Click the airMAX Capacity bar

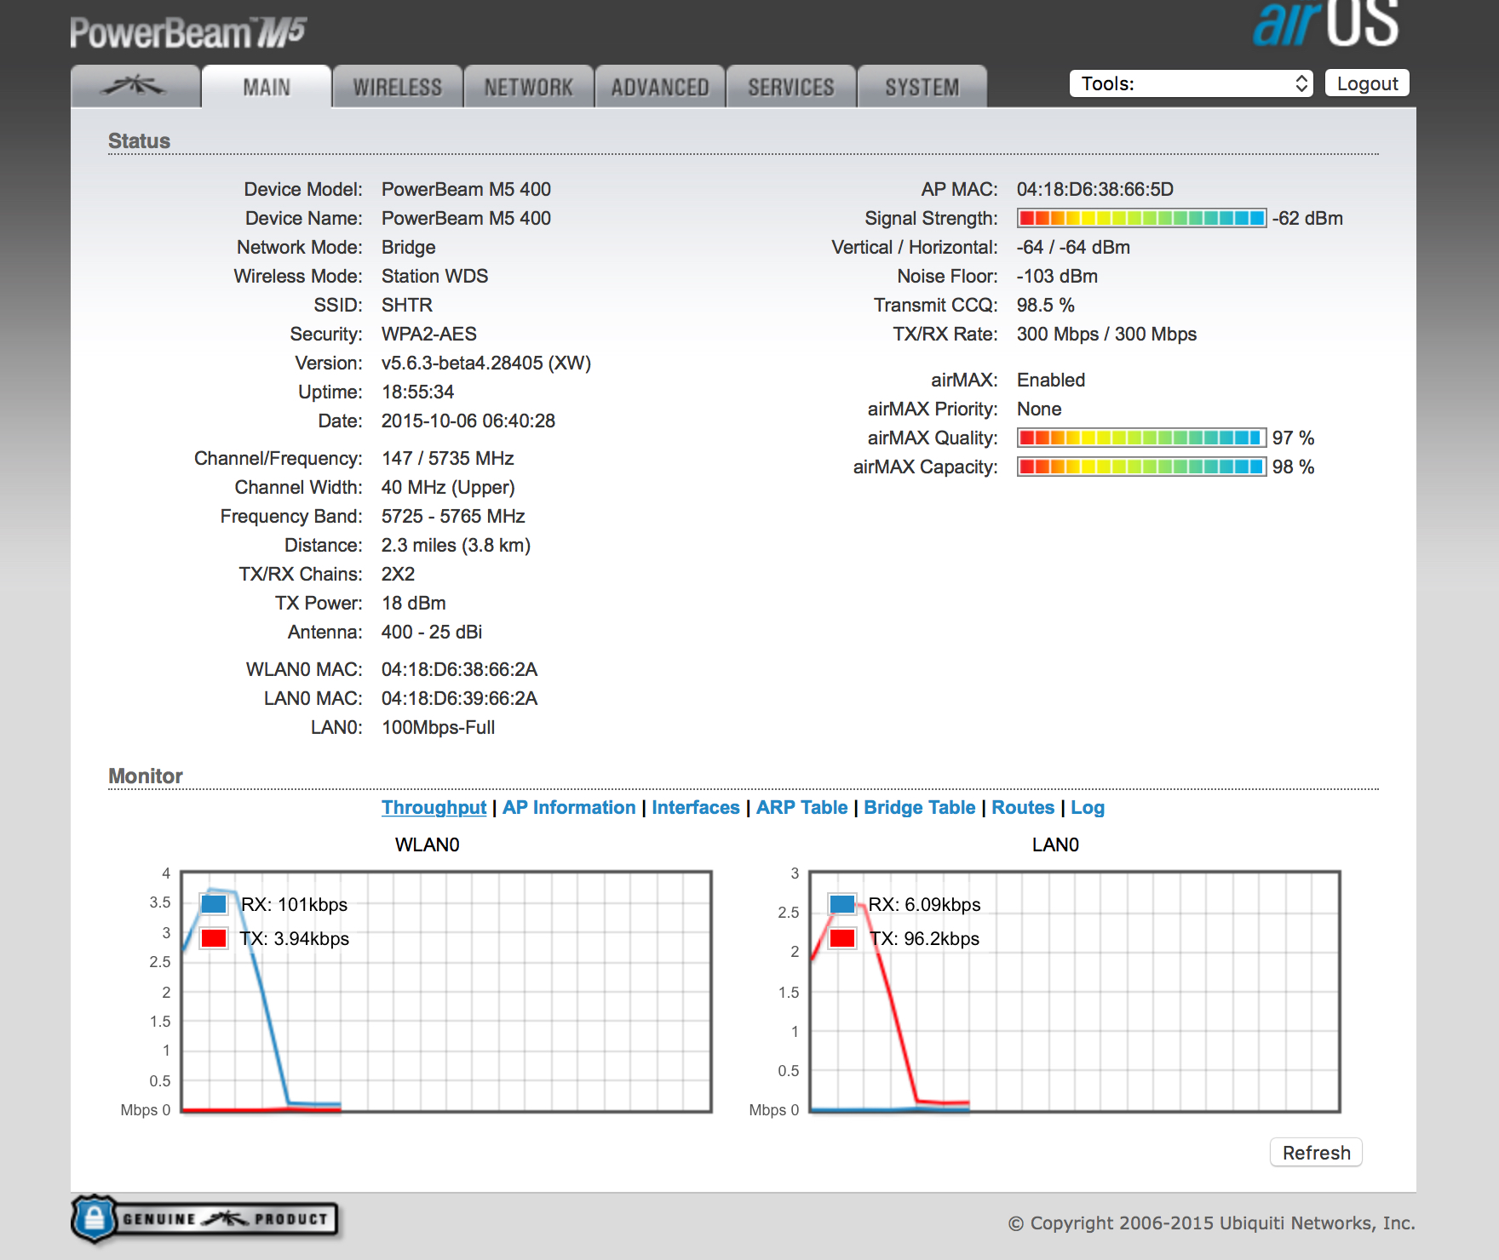pyautogui.click(x=1142, y=467)
